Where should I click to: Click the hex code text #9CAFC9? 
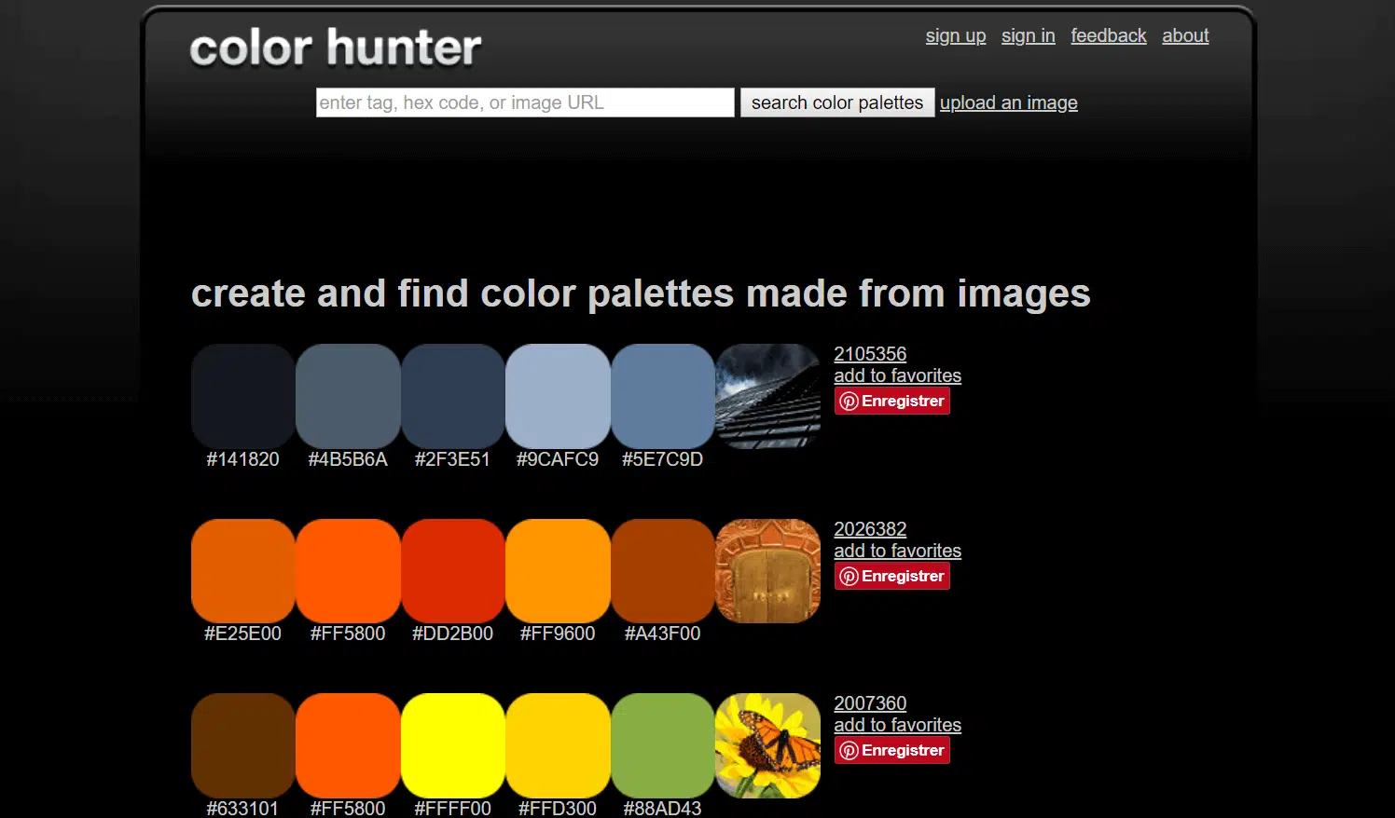point(558,459)
